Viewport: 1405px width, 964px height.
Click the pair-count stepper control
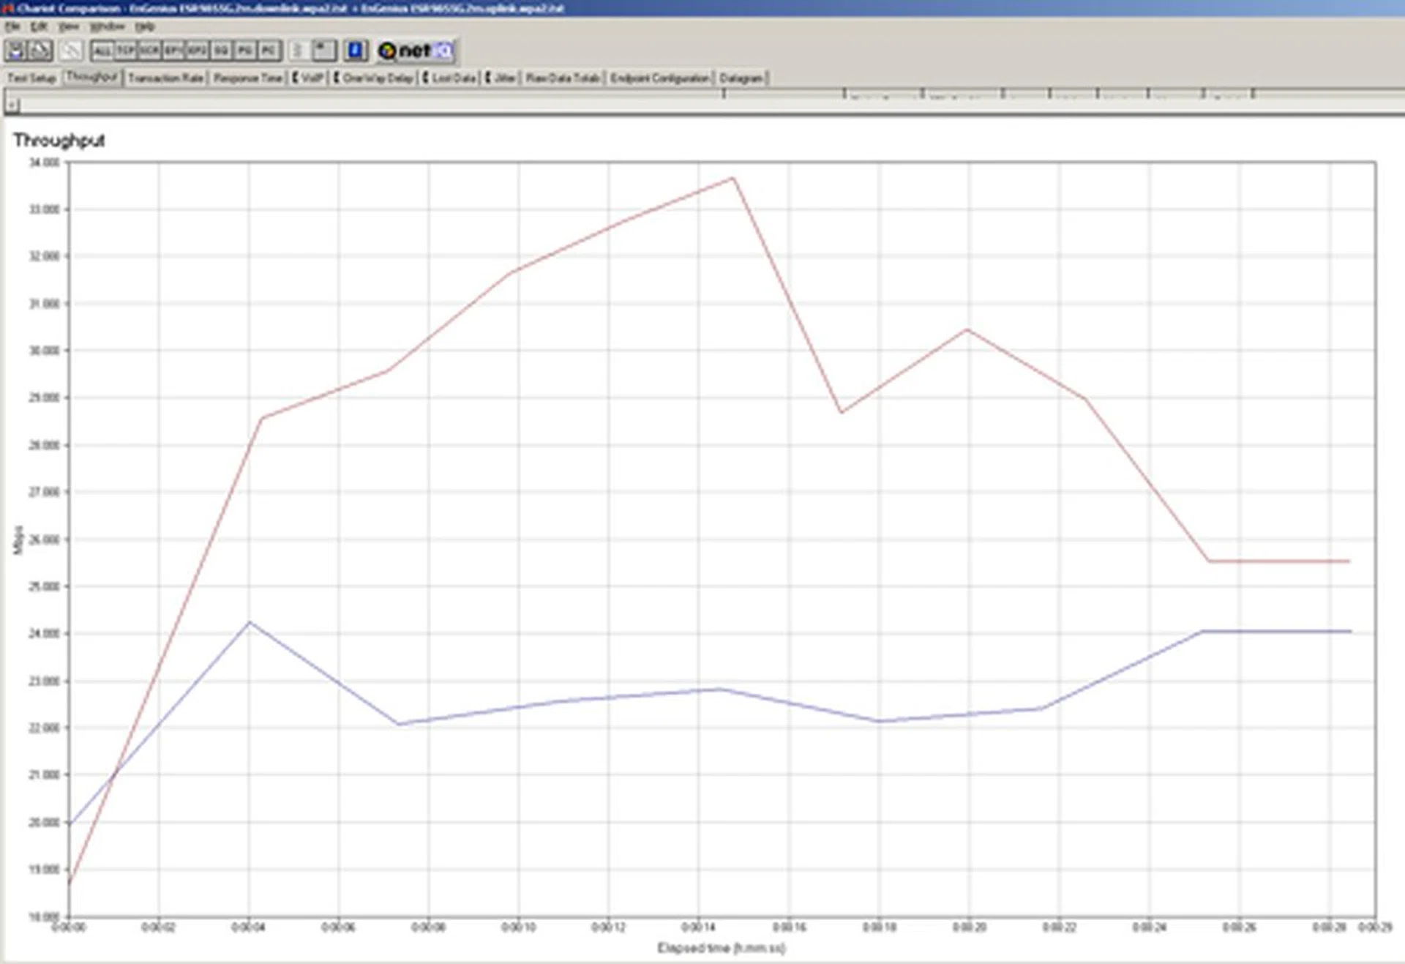click(x=297, y=50)
